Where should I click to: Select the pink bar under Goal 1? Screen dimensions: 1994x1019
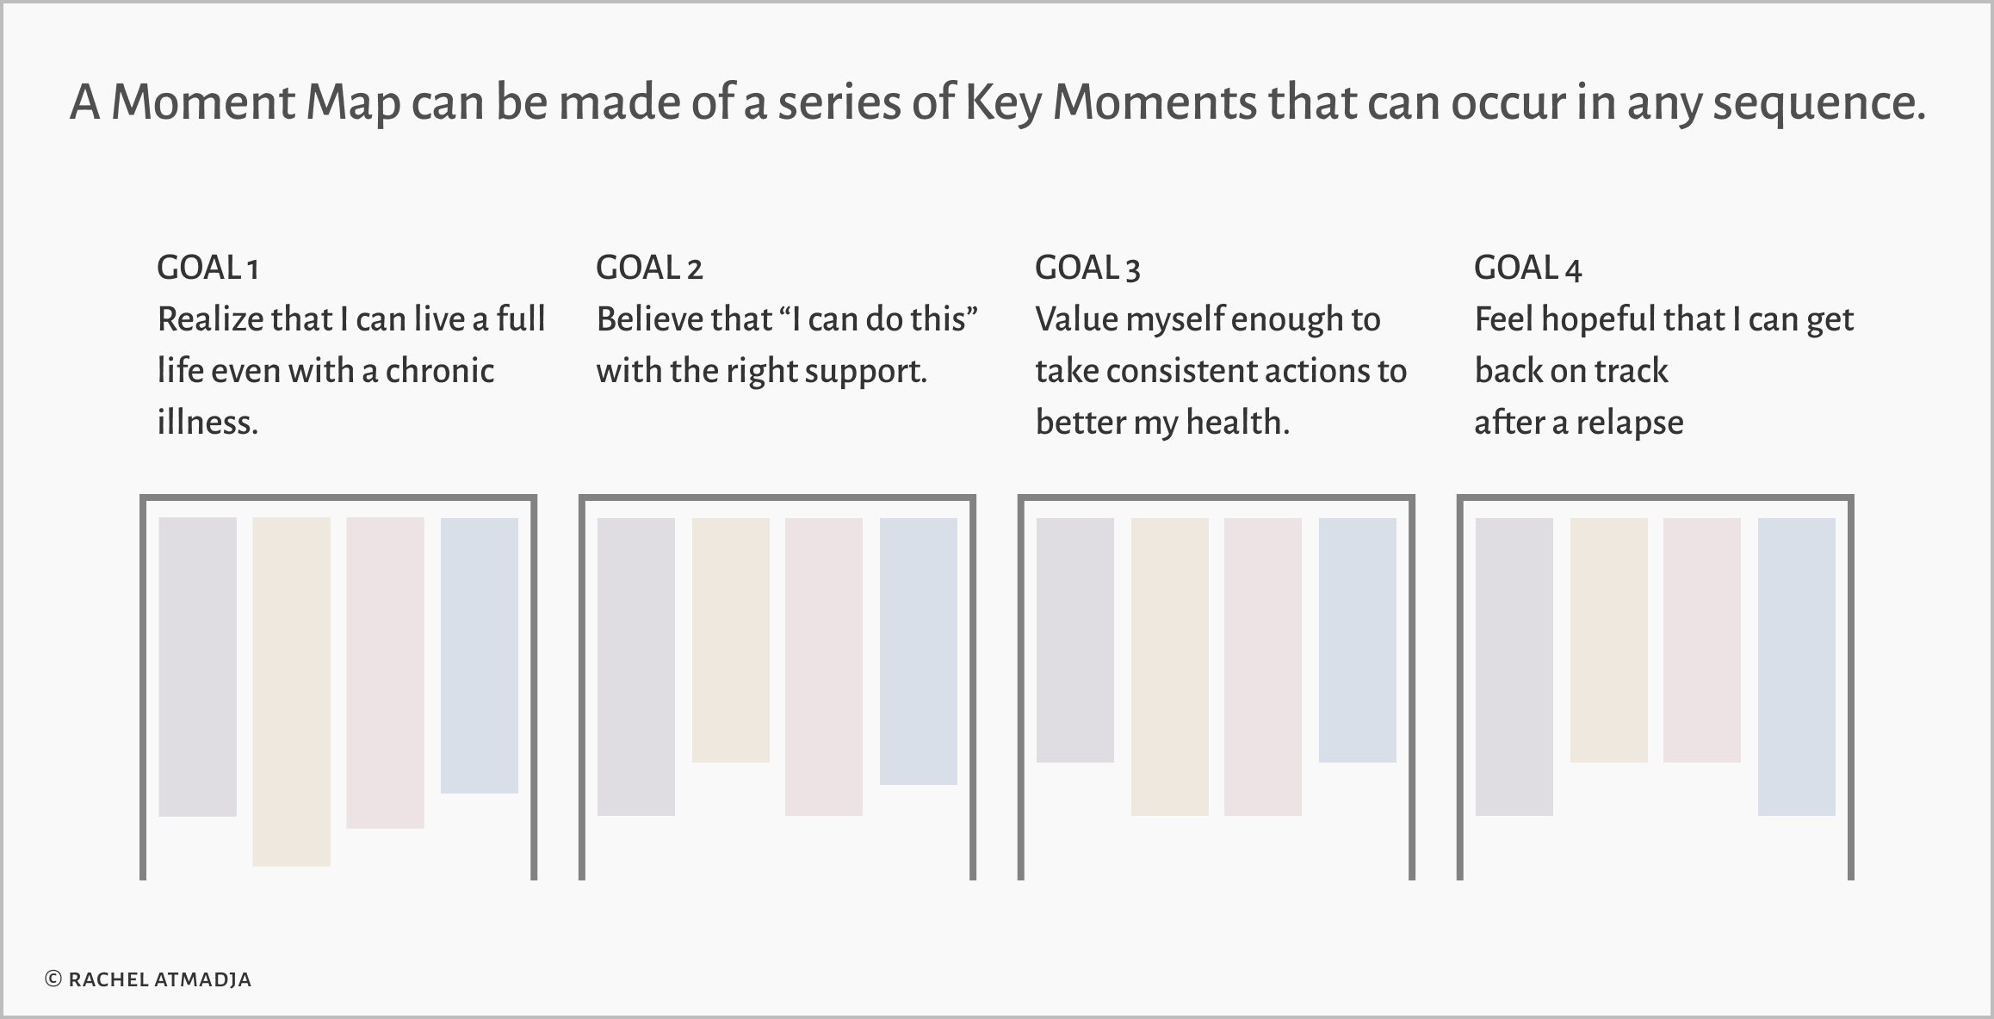pos(385,672)
